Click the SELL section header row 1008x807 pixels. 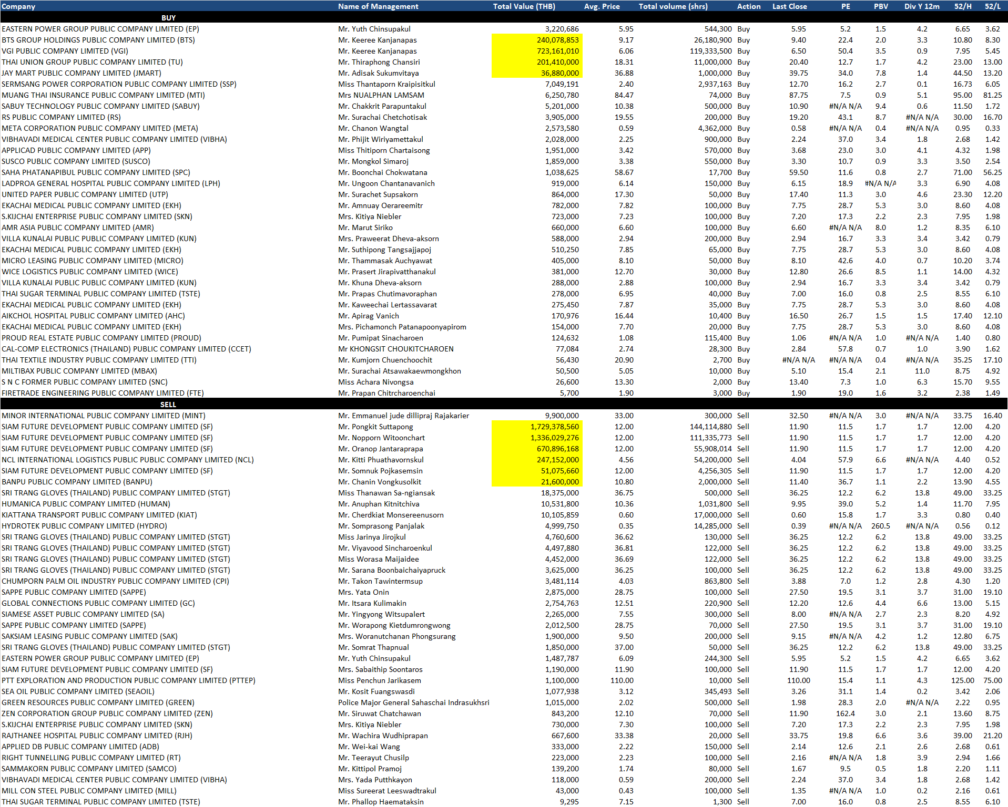point(168,405)
